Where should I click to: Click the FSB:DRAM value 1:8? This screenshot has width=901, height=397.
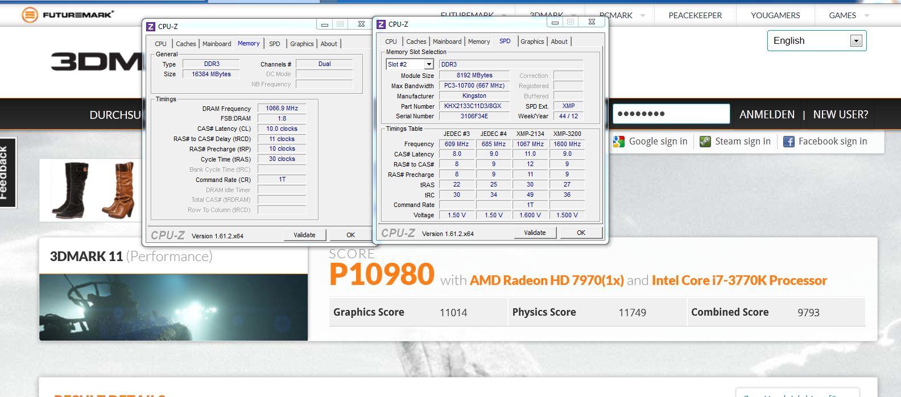[282, 118]
